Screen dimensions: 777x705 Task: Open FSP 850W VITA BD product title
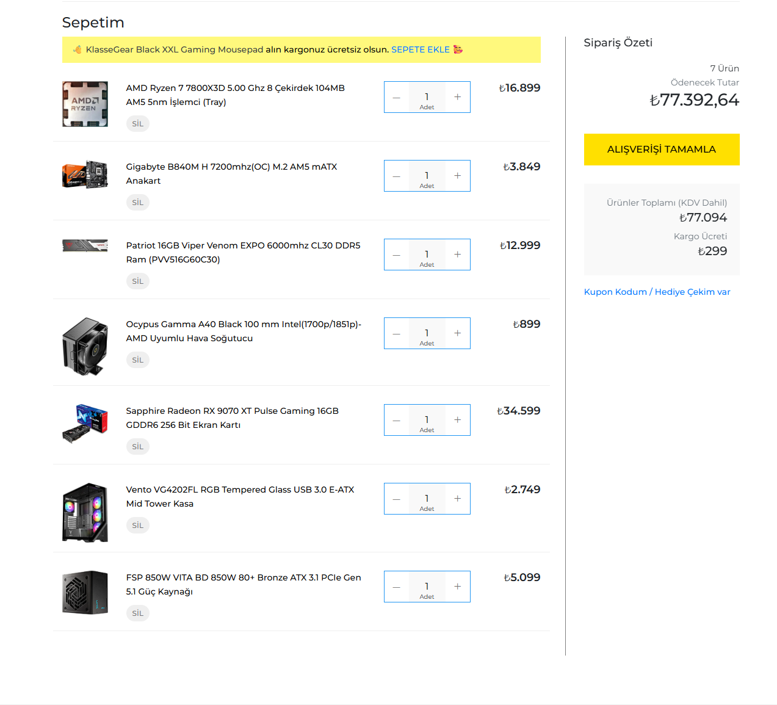pyautogui.click(x=244, y=585)
